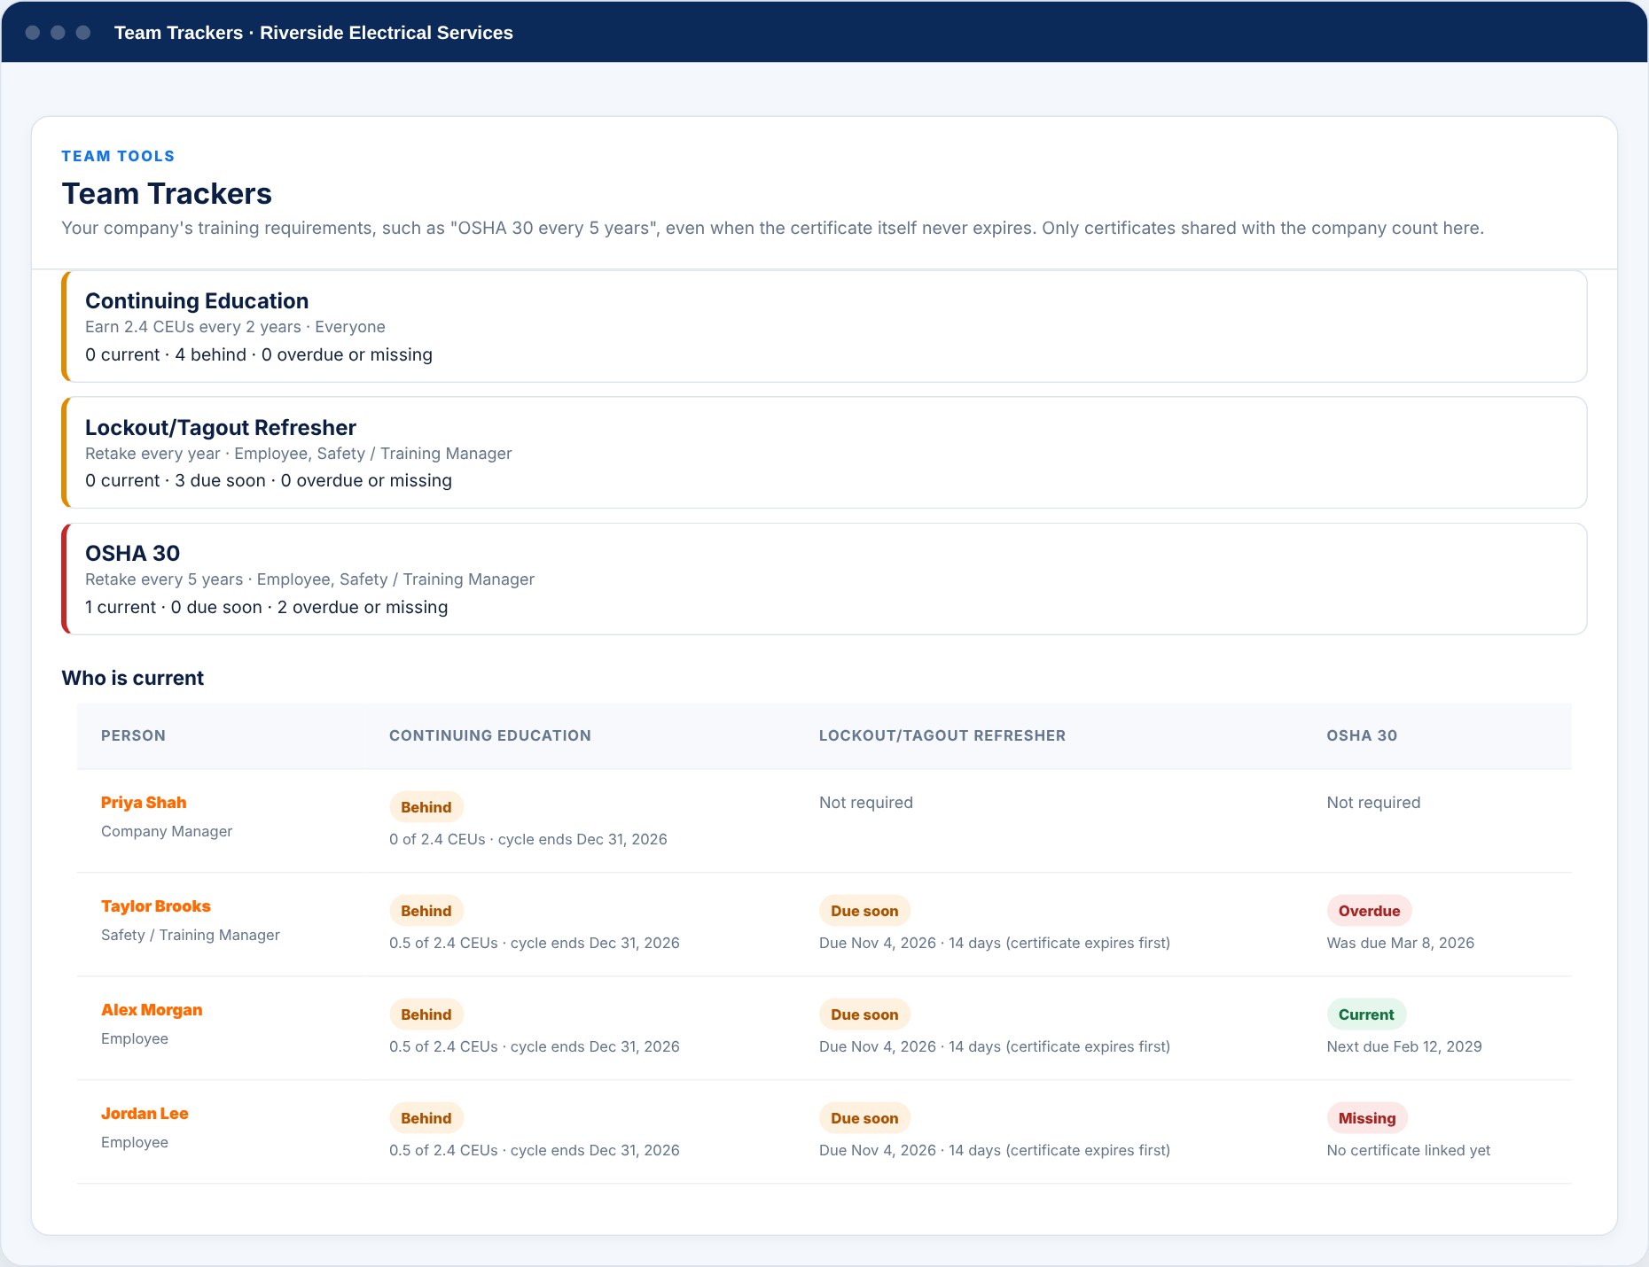Open Taylor Brooks's profile link
The height and width of the screenshot is (1267, 1649).
pyautogui.click(x=156, y=906)
